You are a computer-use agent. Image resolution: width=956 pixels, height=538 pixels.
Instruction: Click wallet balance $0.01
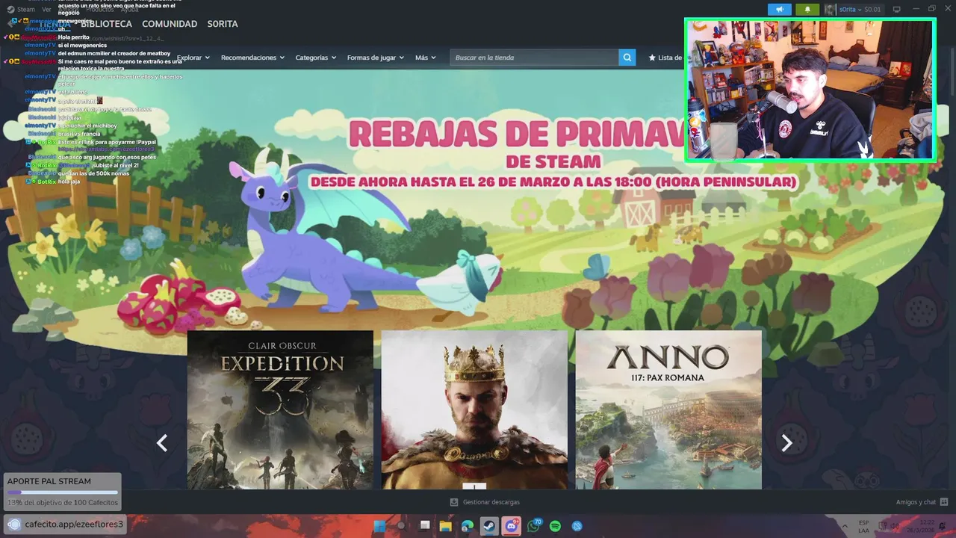pos(872,10)
